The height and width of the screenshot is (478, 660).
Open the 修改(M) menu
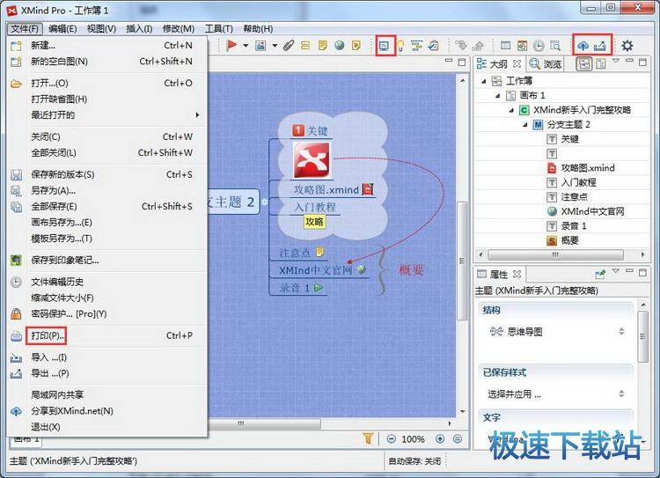click(x=179, y=29)
